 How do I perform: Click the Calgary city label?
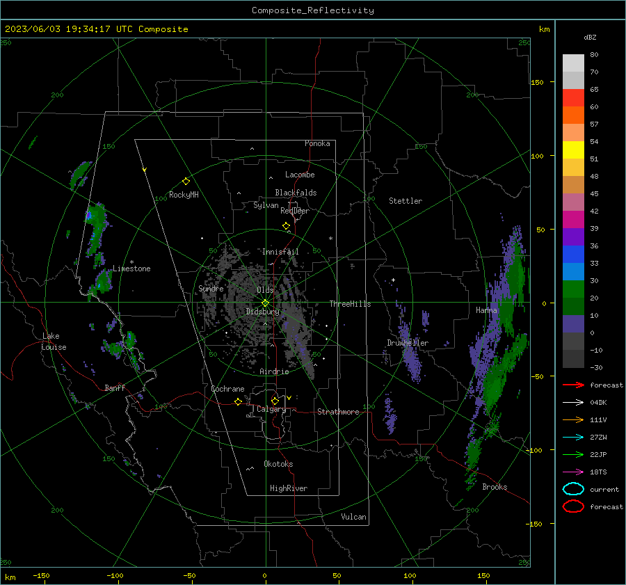(x=271, y=409)
